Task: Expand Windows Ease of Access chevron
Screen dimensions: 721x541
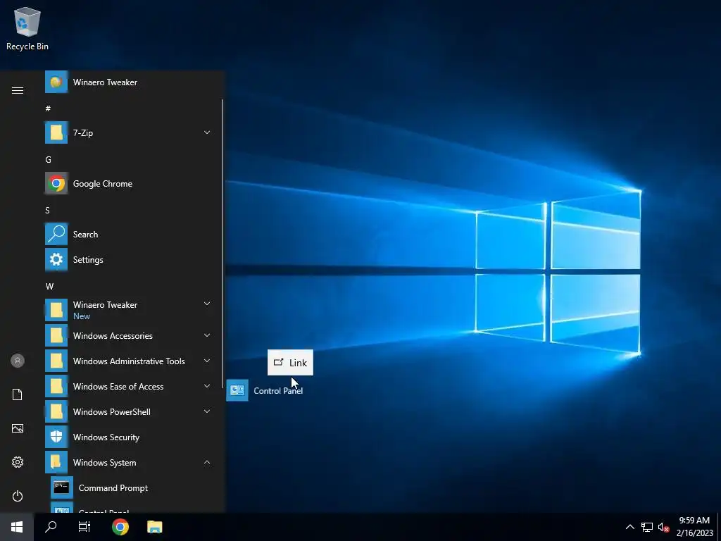Action: [207, 386]
